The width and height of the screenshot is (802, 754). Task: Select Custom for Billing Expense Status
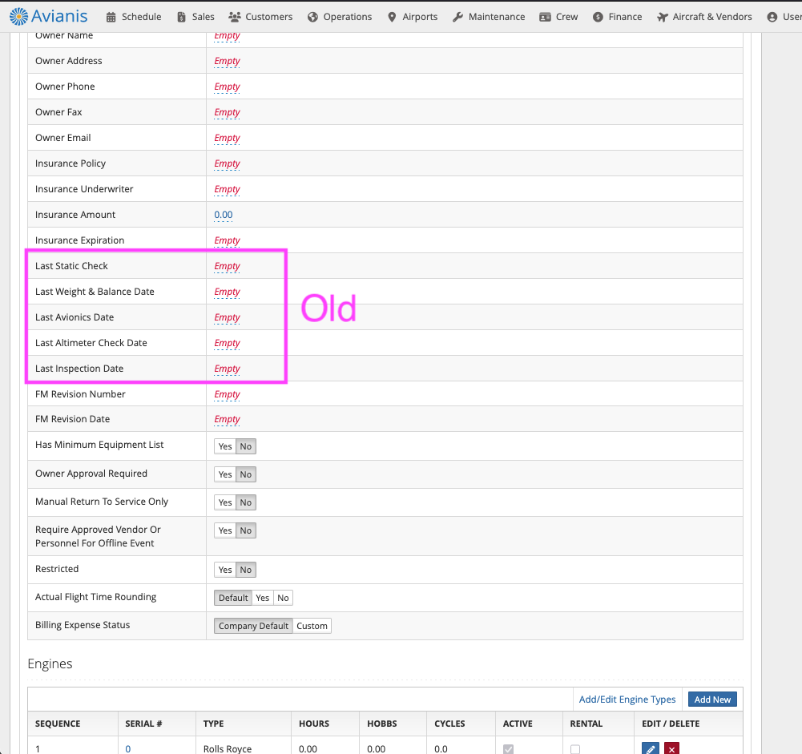[x=312, y=626]
